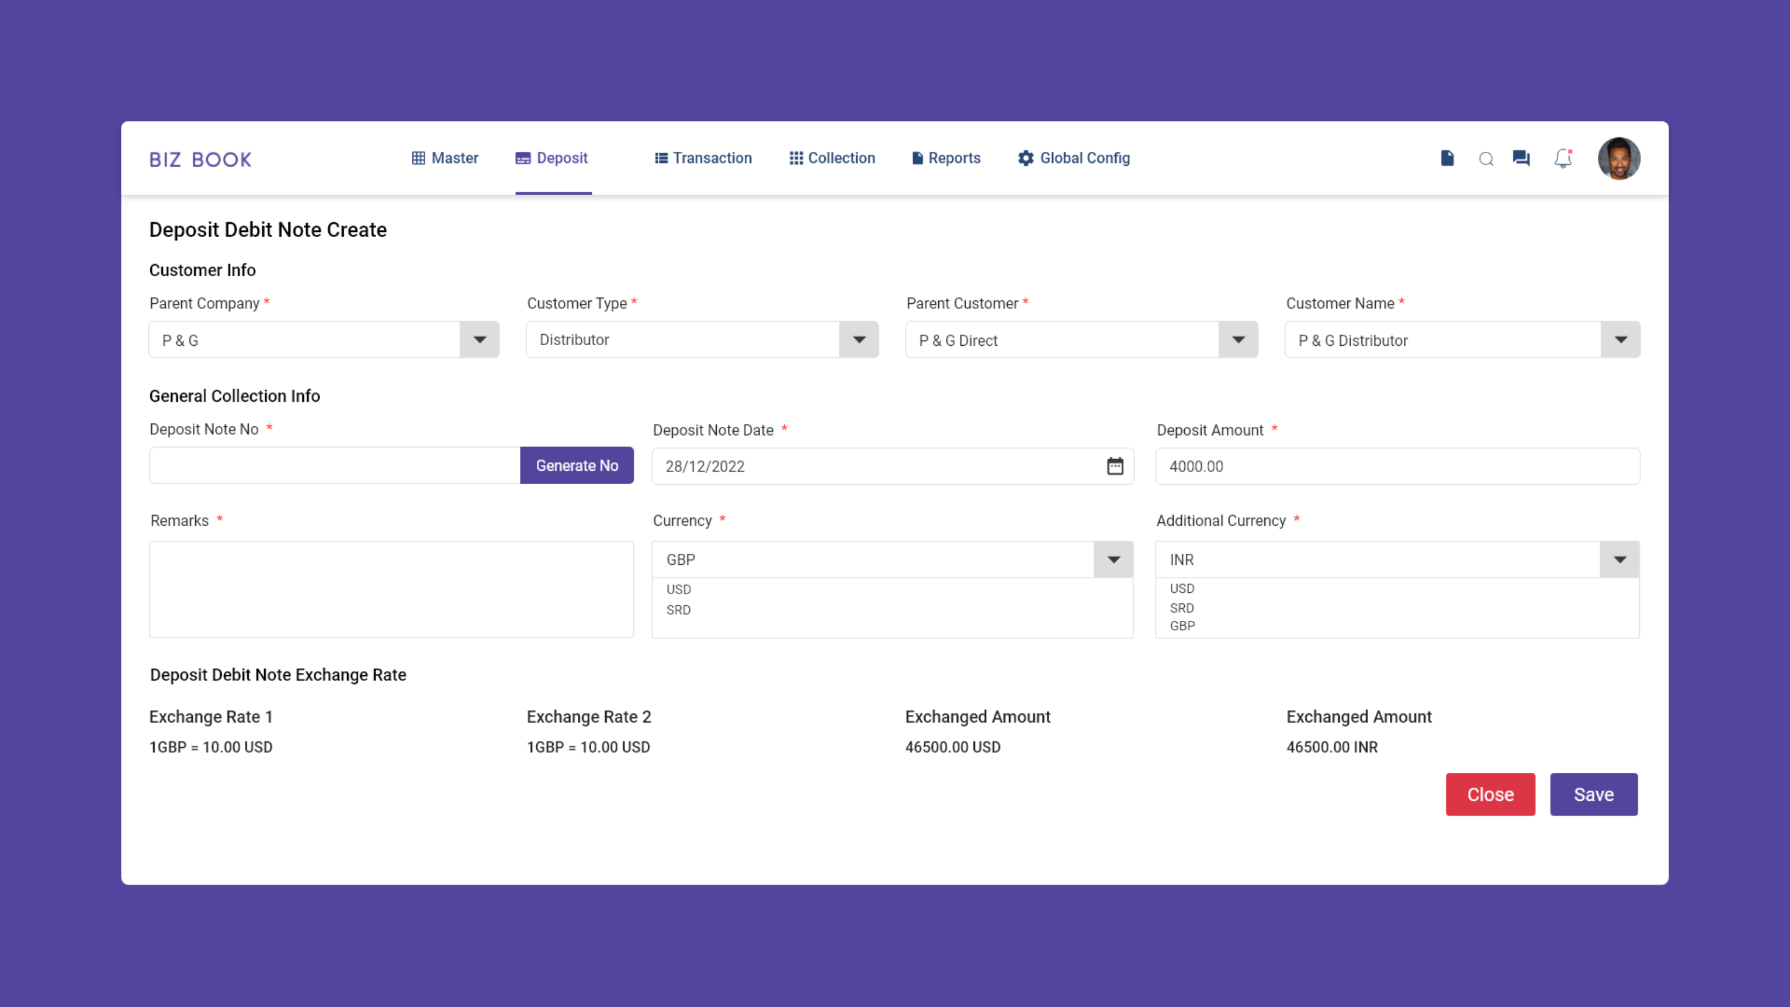Choose USD in Additional Currency list

click(x=1182, y=589)
